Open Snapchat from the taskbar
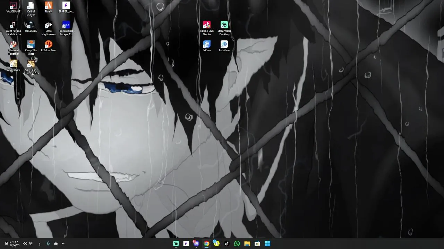Image resolution: width=444 pixels, height=249 pixels. coord(216,243)
